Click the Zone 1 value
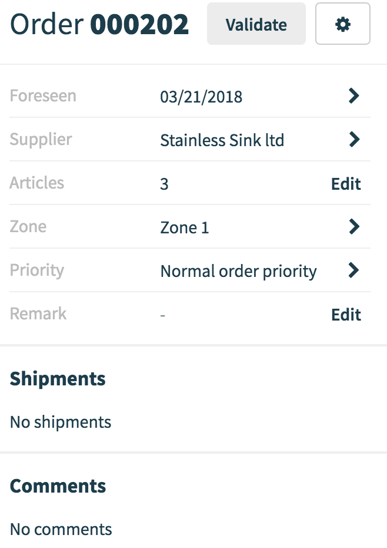 pyautogui.click(x=183, y=227)
